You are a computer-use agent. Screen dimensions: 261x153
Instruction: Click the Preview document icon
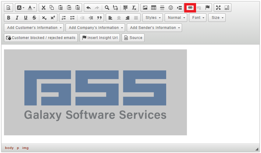(x=9, y=8)
